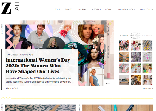The width and height of the screenshot is (156, 111).
Task: Click the Team Zoella author link
Action: (x=12, y=55)
